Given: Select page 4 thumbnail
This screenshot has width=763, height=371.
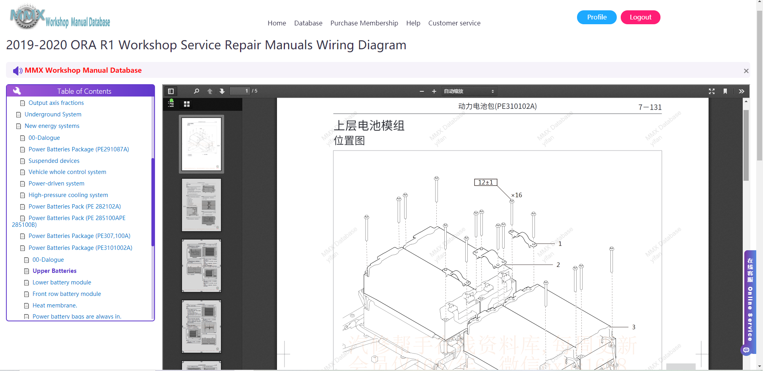Looking at the screenshot, I should (201, 327).
